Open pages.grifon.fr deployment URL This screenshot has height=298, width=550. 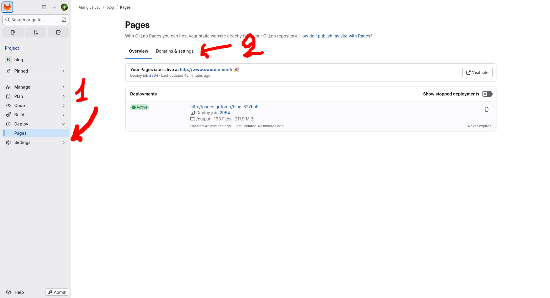tap(224, 107)
